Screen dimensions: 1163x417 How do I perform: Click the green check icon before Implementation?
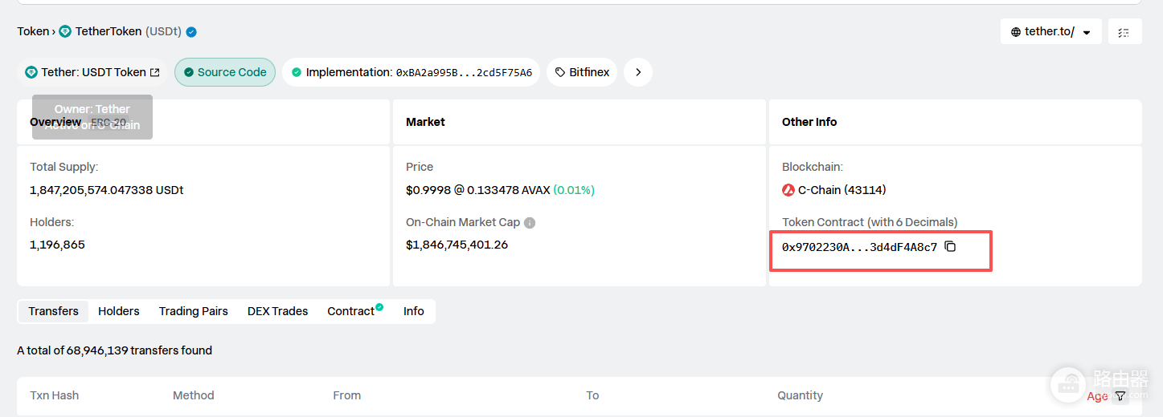click(x=297, y=72)
